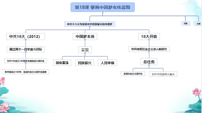Collapse the branch under 全面建成小康社会 node
202x113 pixels.
(26, 63)
